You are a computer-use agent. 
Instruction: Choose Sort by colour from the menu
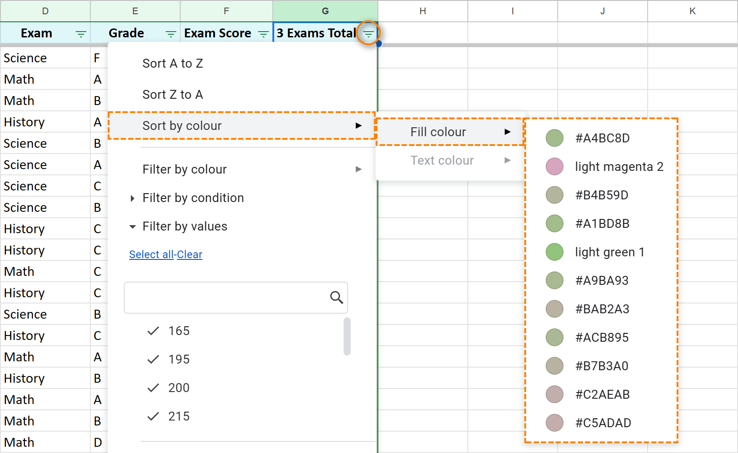point(182,125)
